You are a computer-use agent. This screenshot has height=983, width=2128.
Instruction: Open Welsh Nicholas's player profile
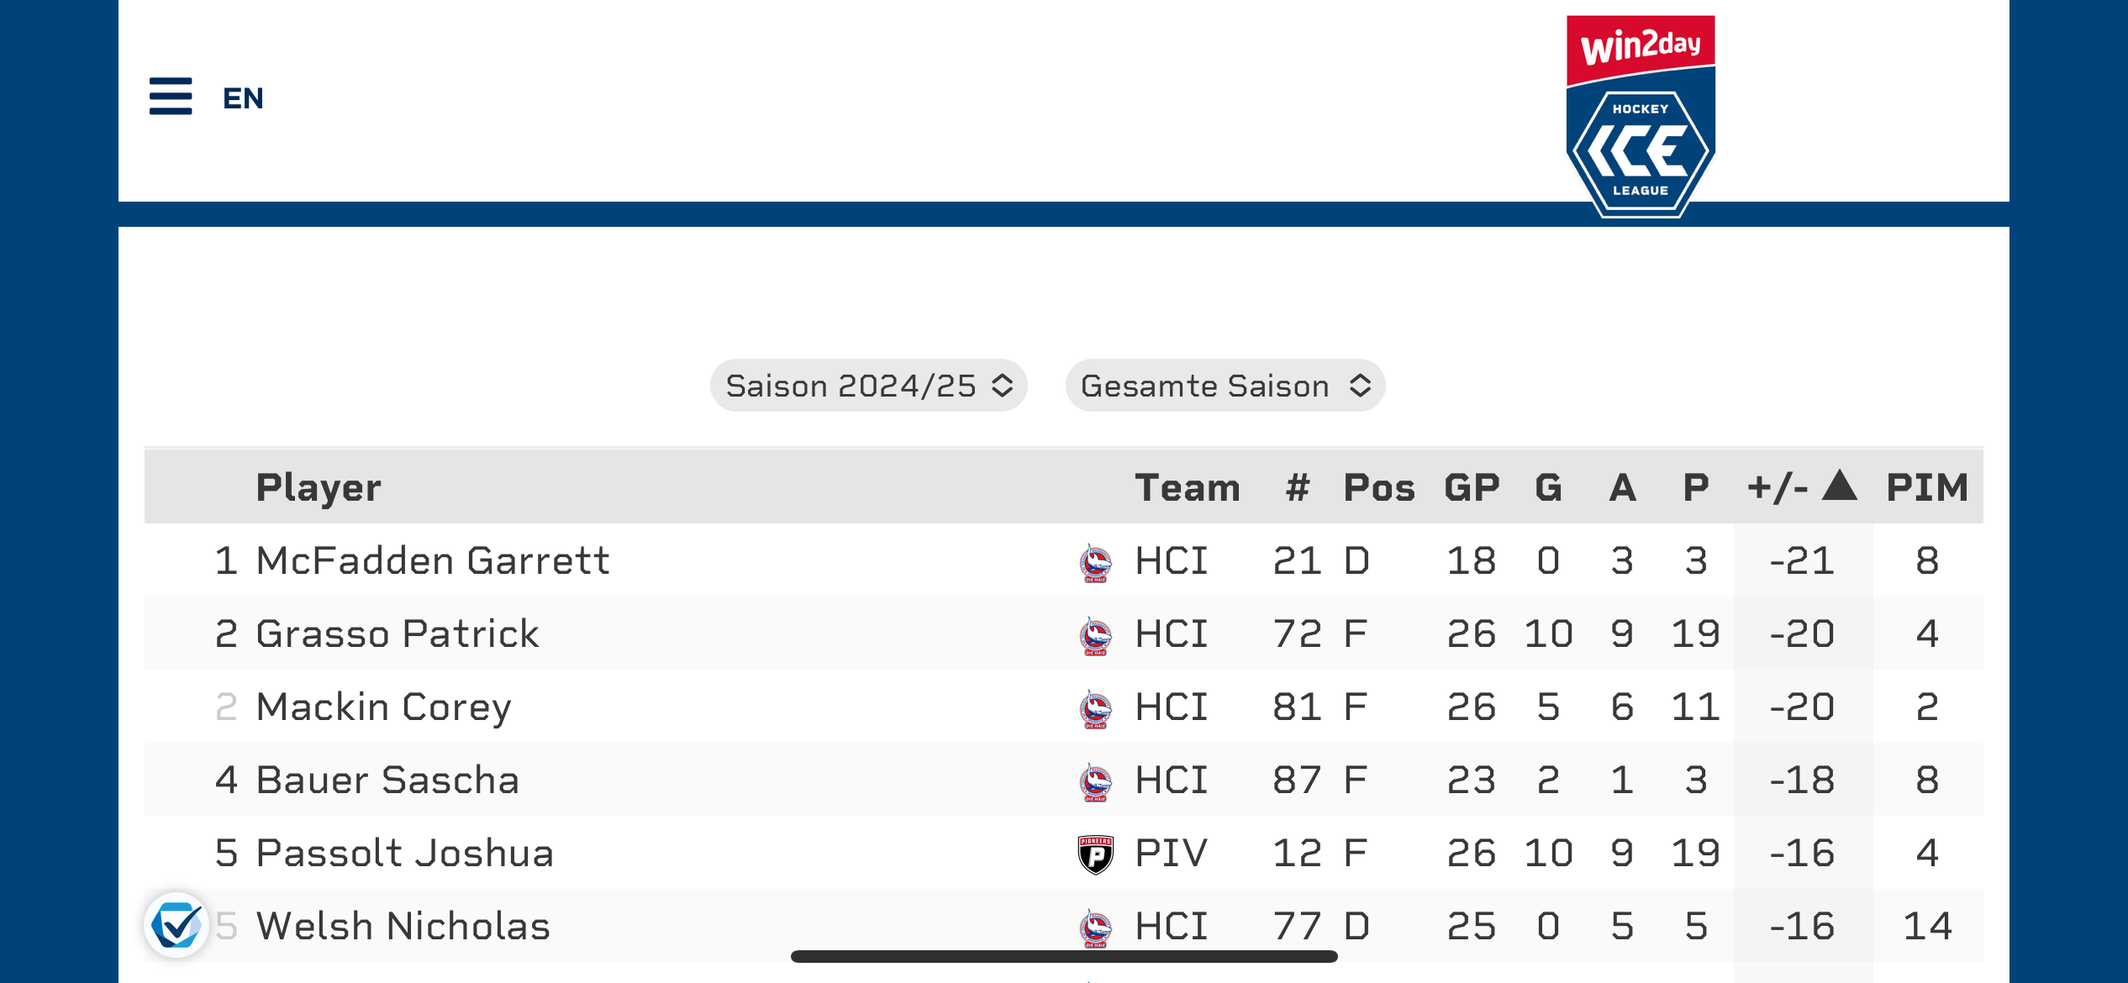pyautogui.click(x=403, y=926)
